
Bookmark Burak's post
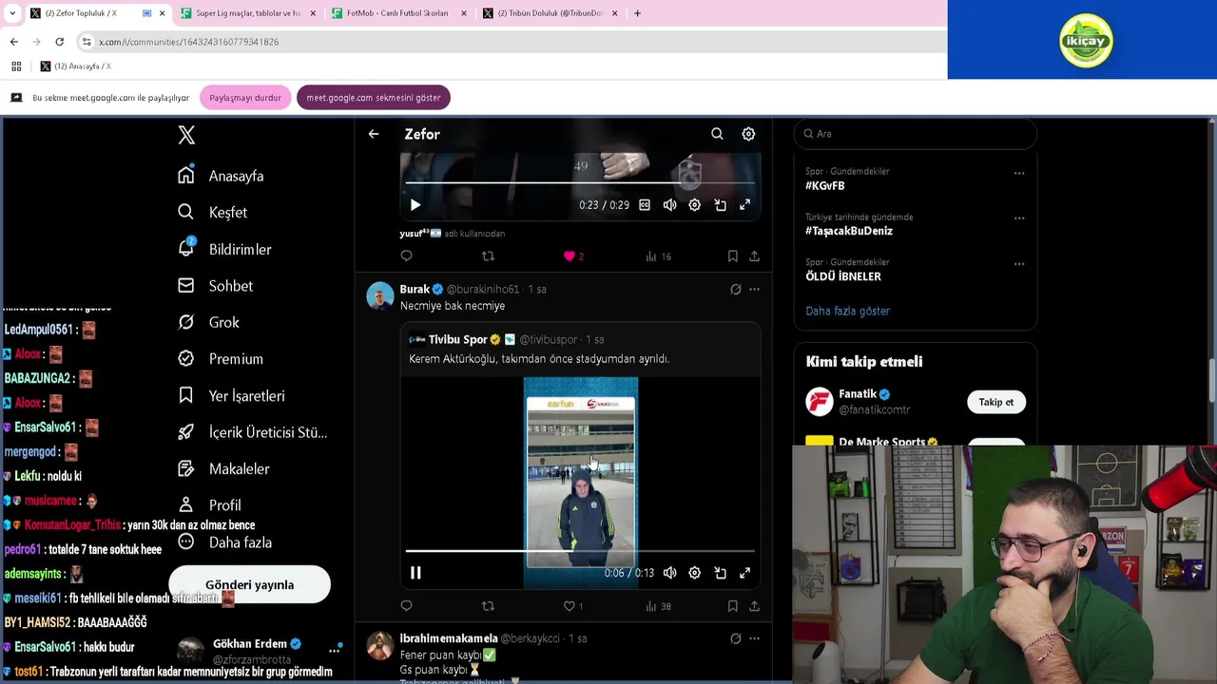[732, 606]
